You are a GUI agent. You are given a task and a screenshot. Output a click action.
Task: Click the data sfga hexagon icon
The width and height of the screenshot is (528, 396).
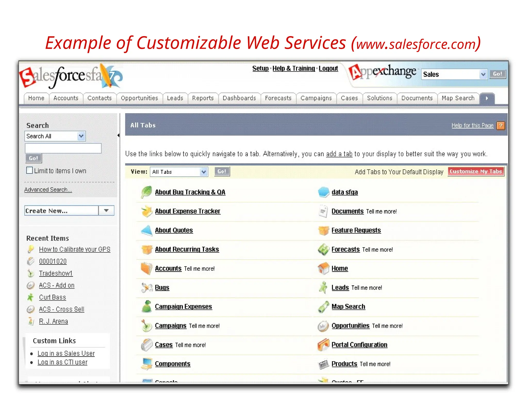tap(324, 192)
